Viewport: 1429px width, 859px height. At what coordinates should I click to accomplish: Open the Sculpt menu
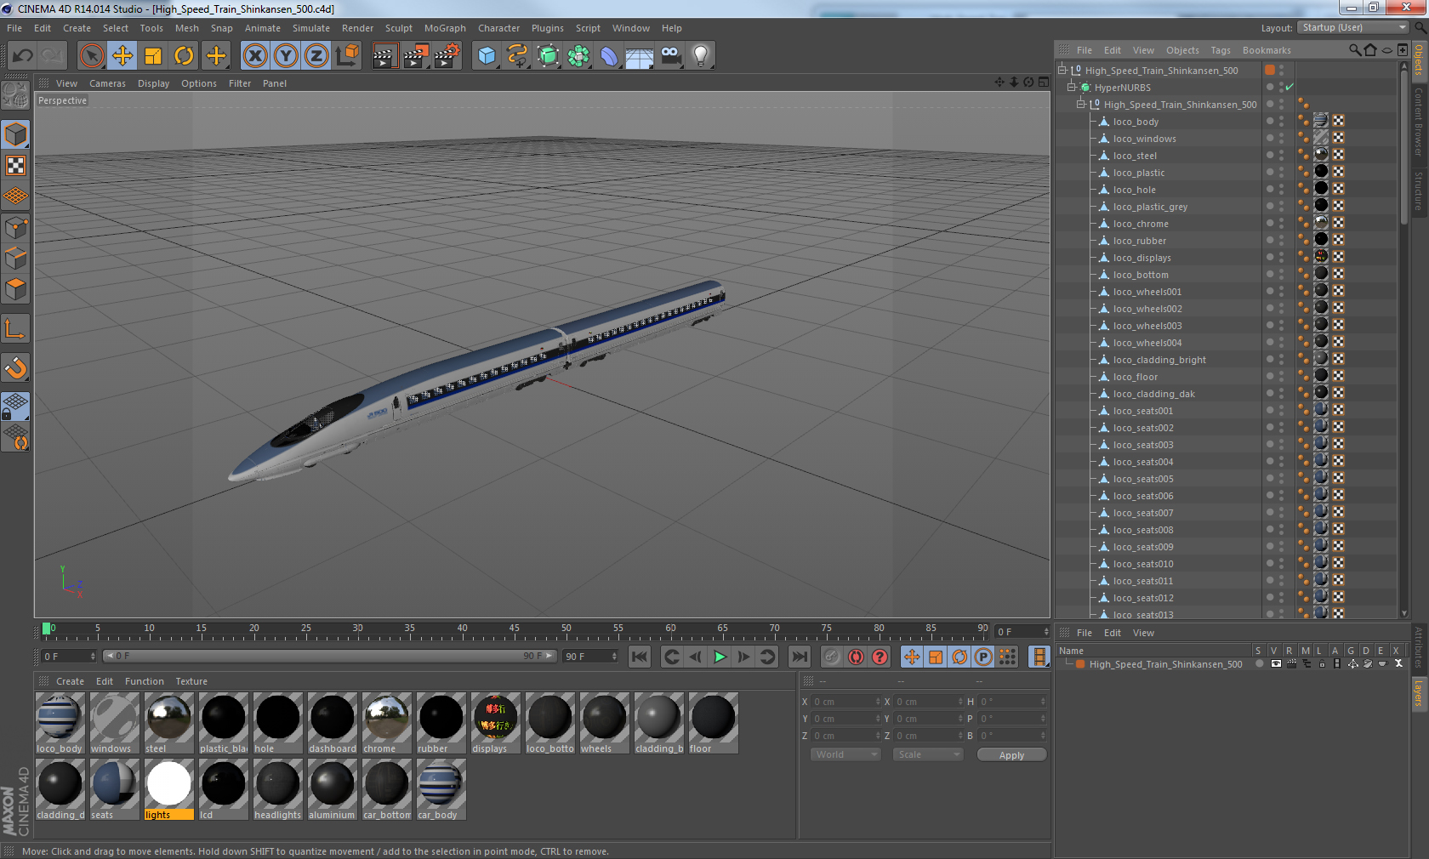[398, 28]
